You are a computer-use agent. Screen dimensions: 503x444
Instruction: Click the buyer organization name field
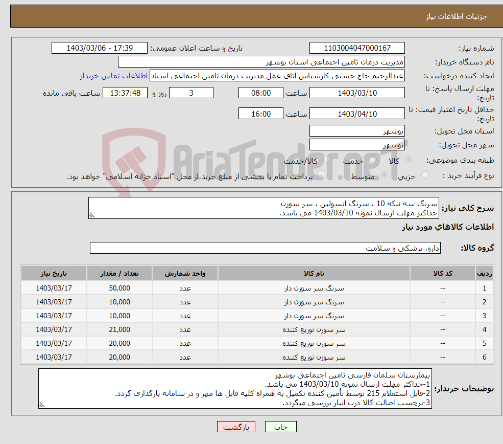261,62
